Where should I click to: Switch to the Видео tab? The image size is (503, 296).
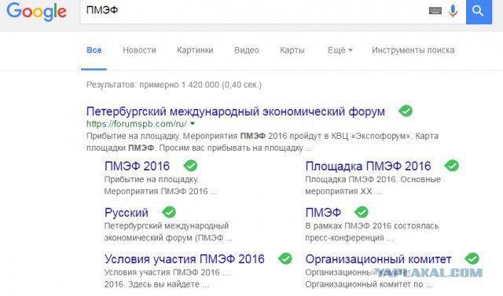tap(246, 50)
